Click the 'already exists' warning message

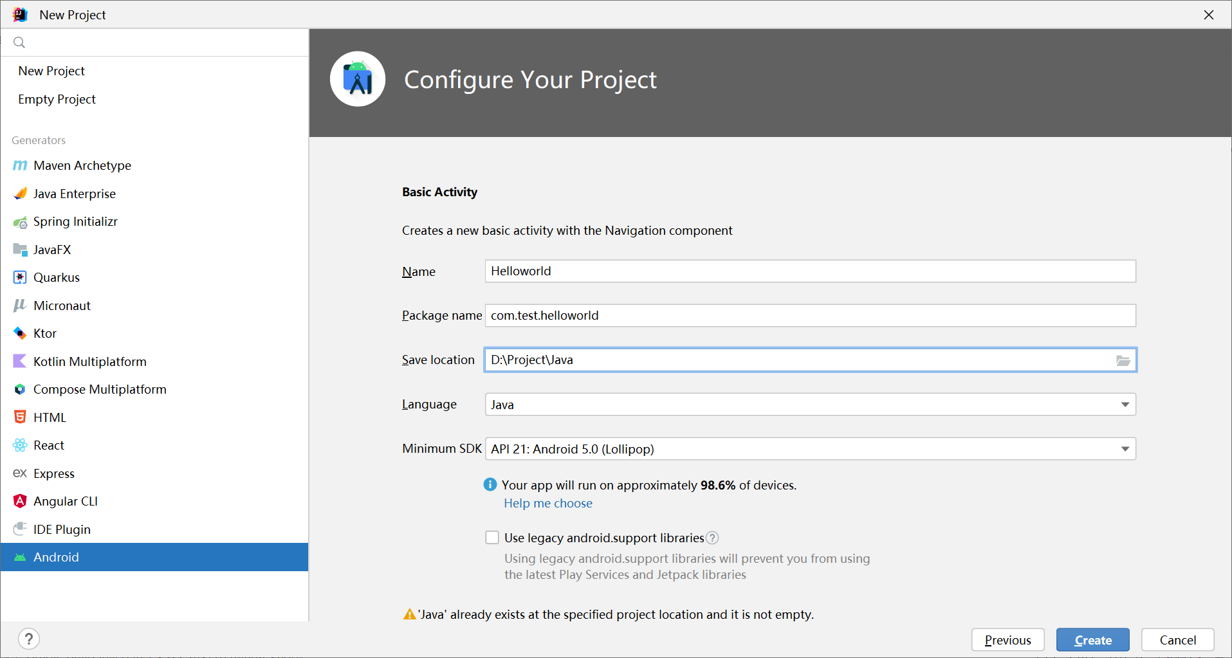pyautogui.click(x=616, y=615)
